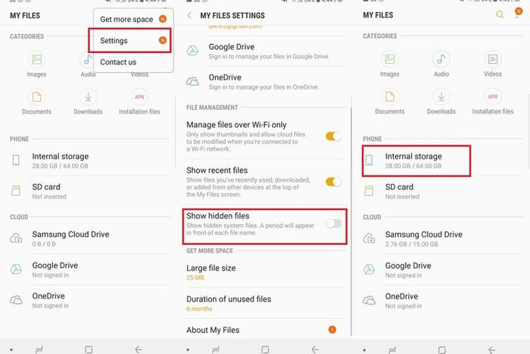Viewport: 530px width, 354px height.
Task: Select Contact us in the popup menu
Action: pyautogui.click(x=119, y=62)
